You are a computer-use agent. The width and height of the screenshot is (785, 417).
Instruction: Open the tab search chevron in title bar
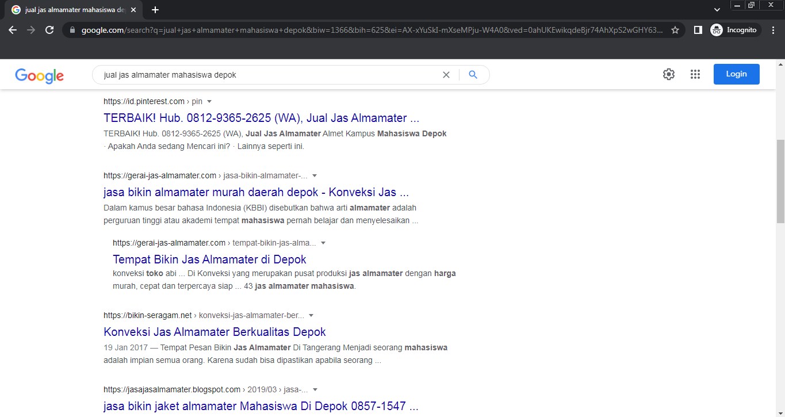click(x=717, y=10)
